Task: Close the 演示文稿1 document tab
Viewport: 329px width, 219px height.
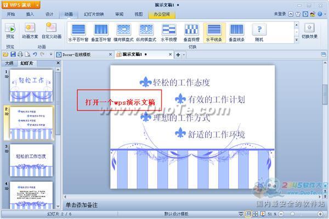Action: click(170, 54)
